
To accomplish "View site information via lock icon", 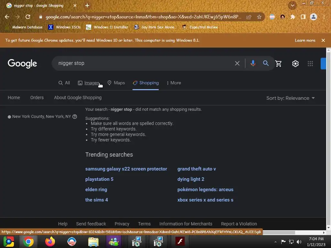I will click(41, 17).
